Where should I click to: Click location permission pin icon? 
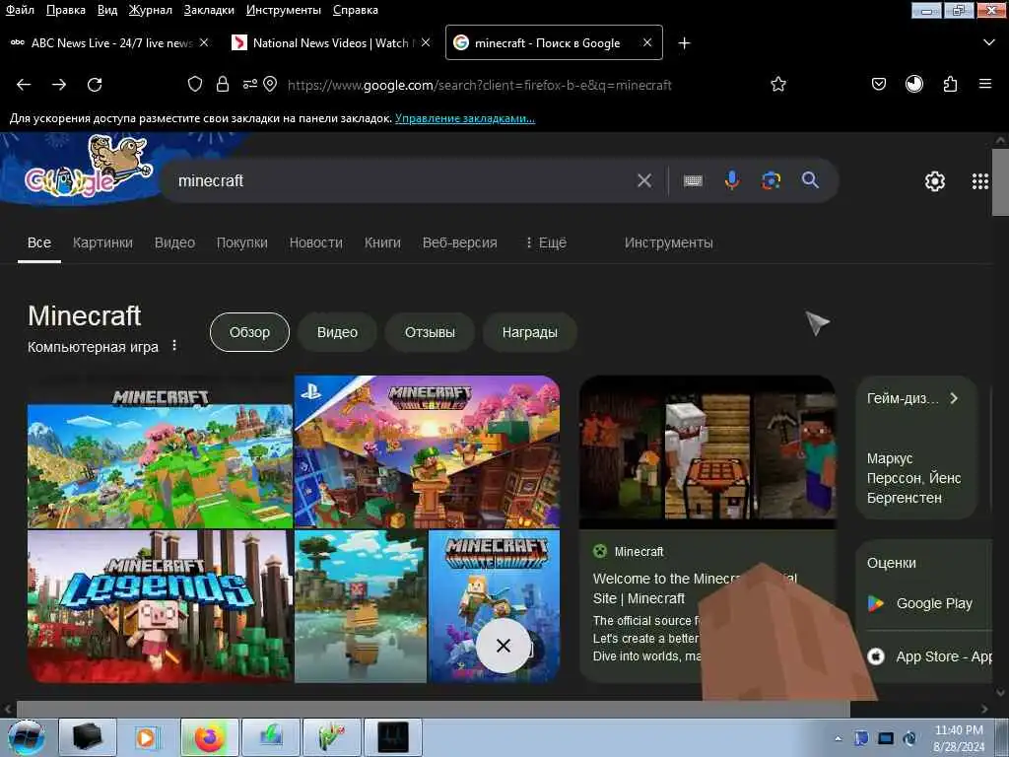(x=270, y=85)
